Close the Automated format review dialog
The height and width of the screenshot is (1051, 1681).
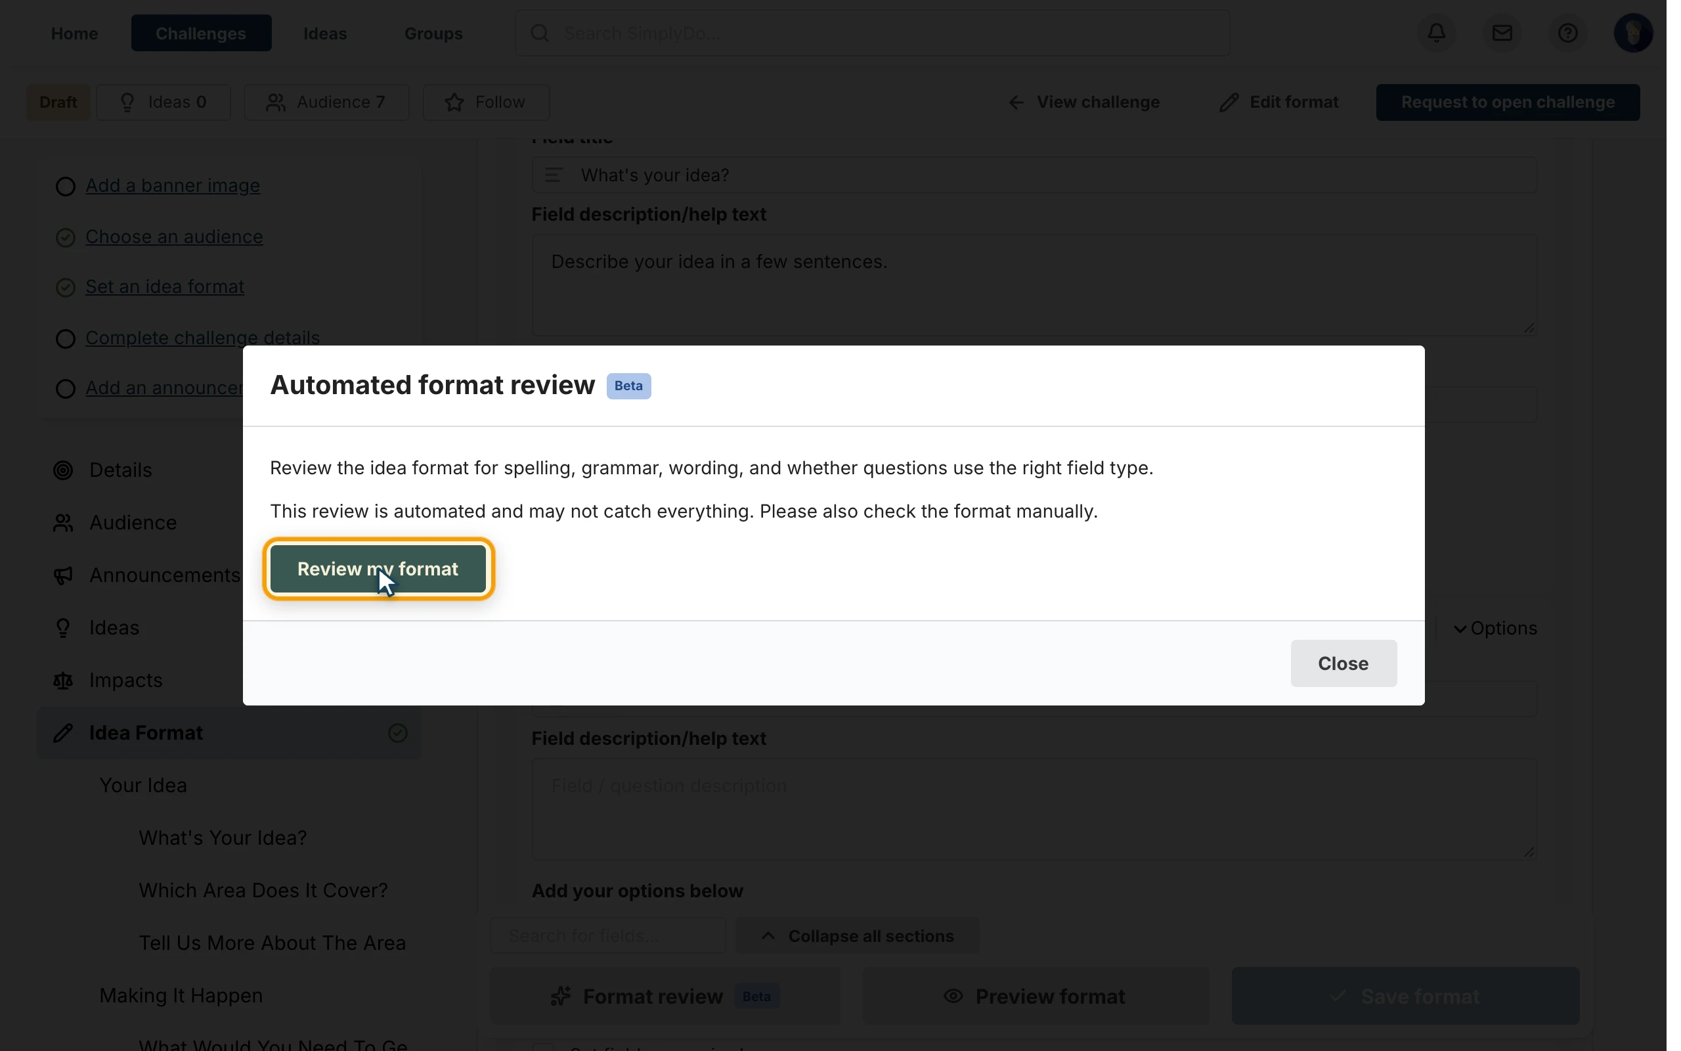tap(1343, 663)
